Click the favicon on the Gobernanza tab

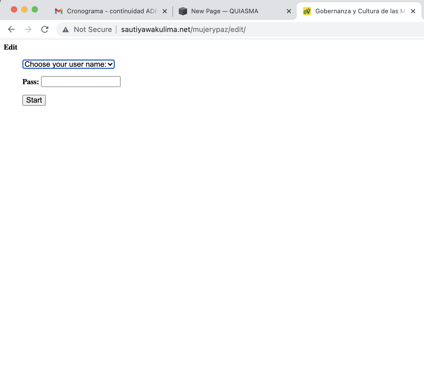pyautogui.click(x=307, y=11)
